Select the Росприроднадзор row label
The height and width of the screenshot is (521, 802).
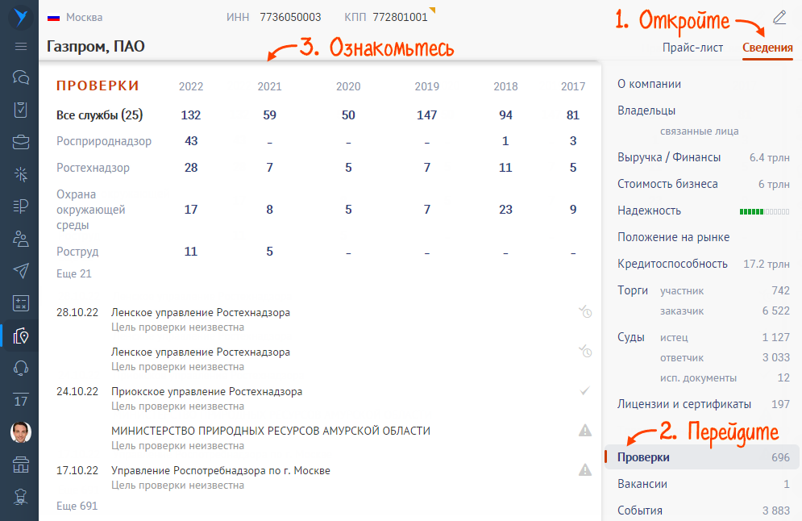click(104, 141)
